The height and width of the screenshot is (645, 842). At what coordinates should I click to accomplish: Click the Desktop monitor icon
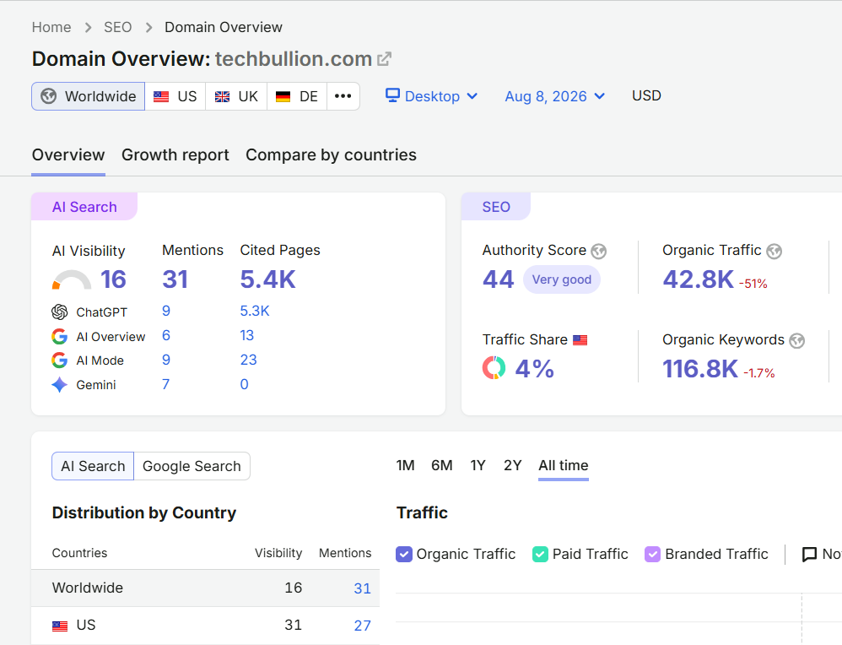392,95
